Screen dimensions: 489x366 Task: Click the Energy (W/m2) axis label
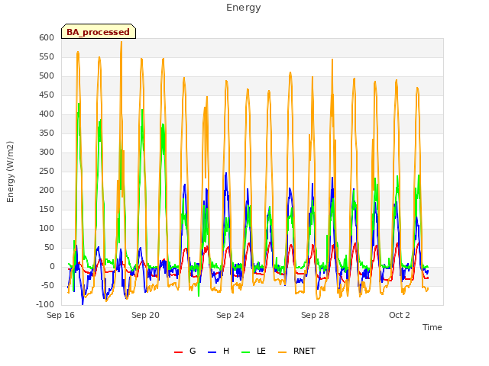tap(10, 172)
